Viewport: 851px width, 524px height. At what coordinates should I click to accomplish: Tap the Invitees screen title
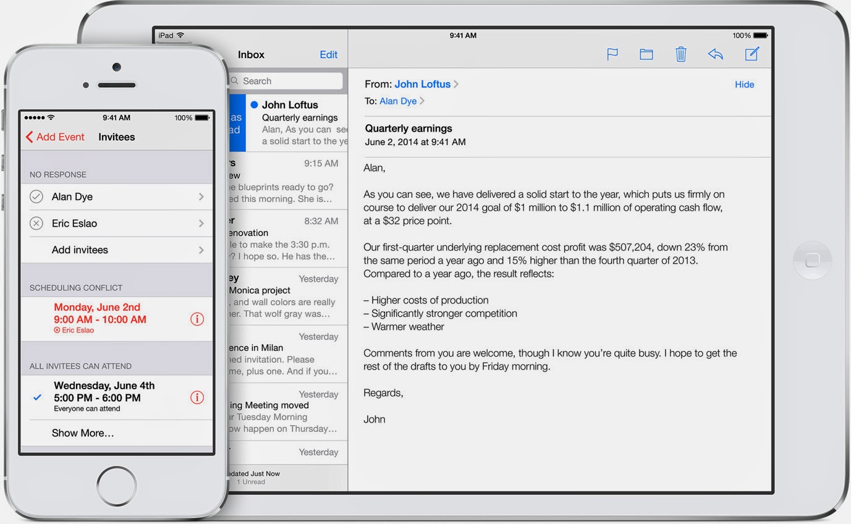pyautogui.click(x=117, y=137)
